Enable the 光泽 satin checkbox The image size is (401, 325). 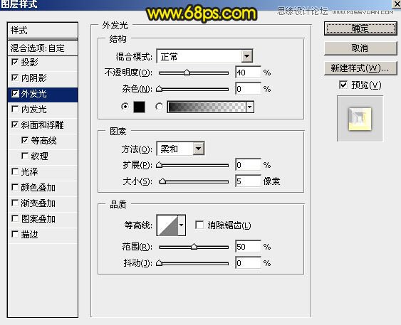(x=15, y=171)
